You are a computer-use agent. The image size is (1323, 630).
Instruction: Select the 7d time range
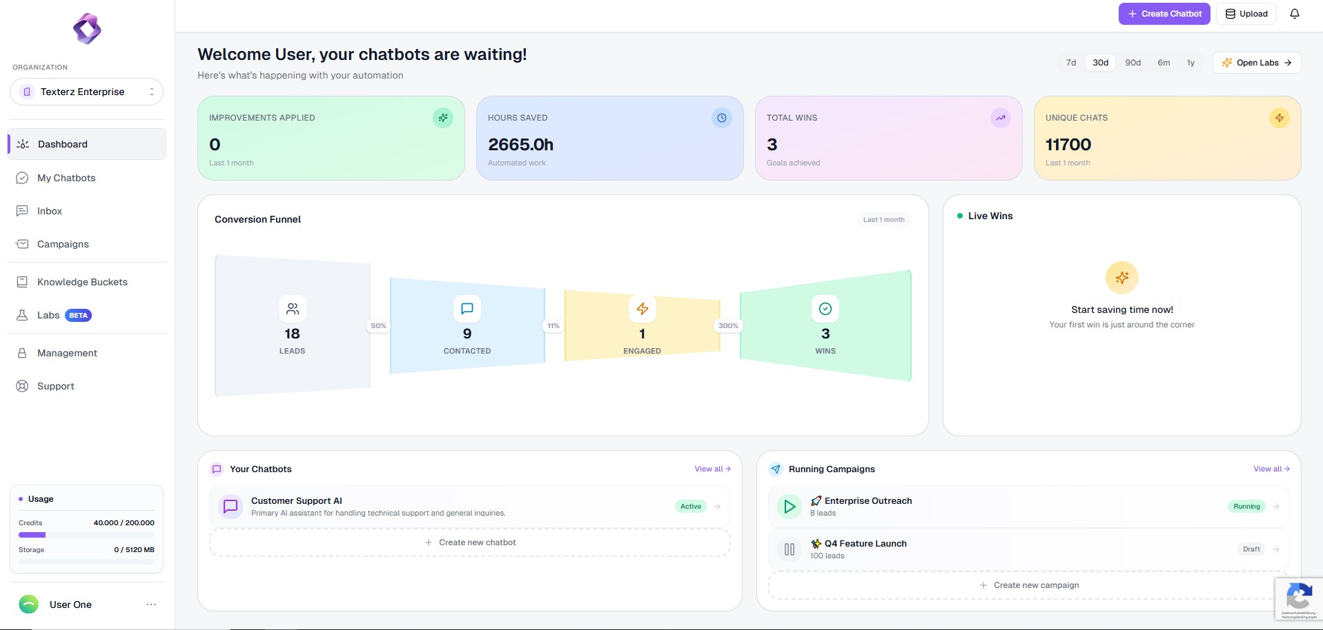(1070, 63)
